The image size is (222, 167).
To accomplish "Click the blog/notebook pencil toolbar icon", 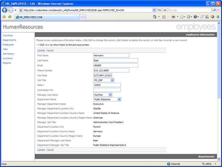I will pyautogui.click(x=202, y=17).
